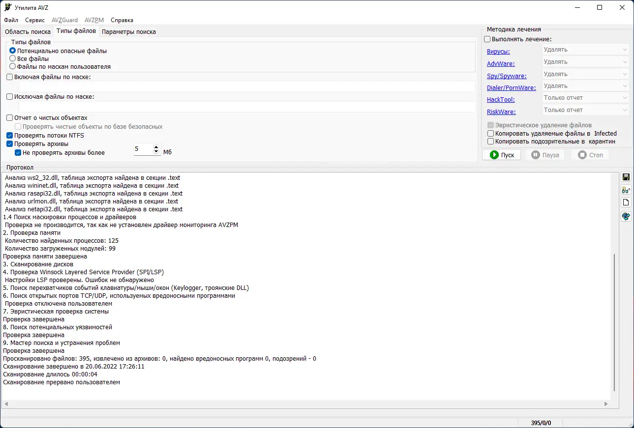Click the blank page icon beside the protocol
The height and width of the screenshot is (428, 634).
[x=626, y=202]
